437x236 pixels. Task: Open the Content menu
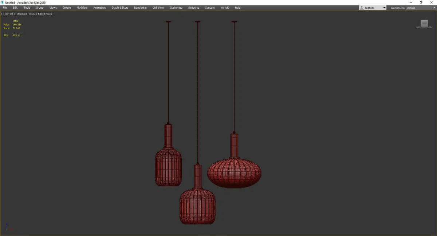click(210, 8)
